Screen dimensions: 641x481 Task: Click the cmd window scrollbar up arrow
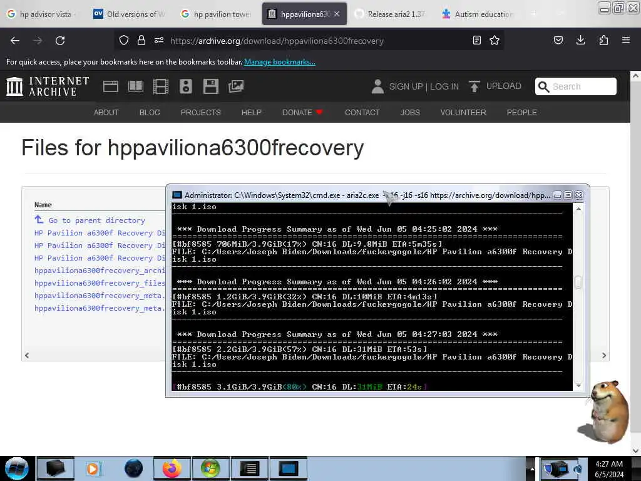click(578, 209)
